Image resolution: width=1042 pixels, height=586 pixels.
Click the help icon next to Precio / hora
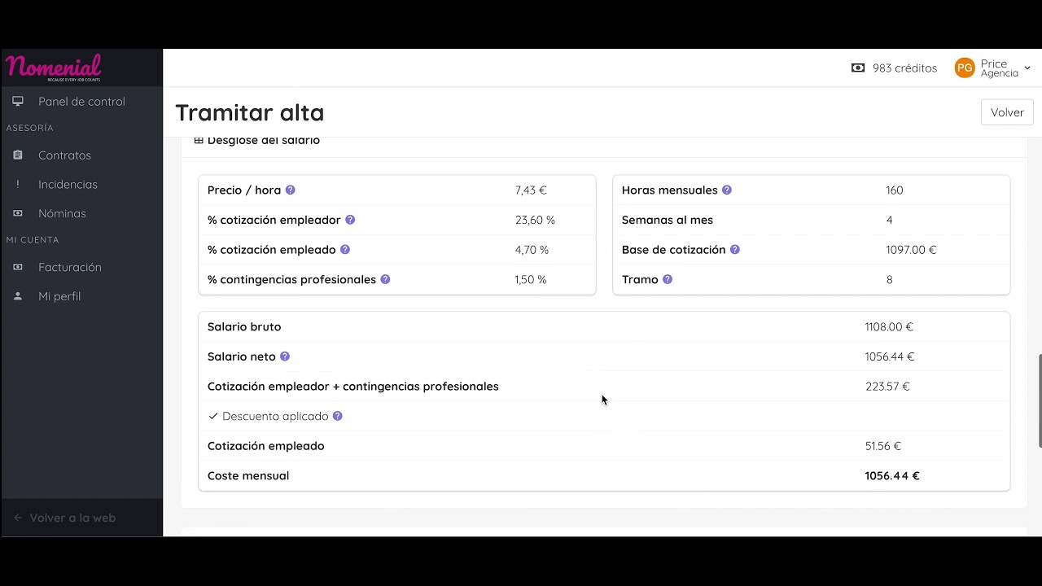pos(290,190)
